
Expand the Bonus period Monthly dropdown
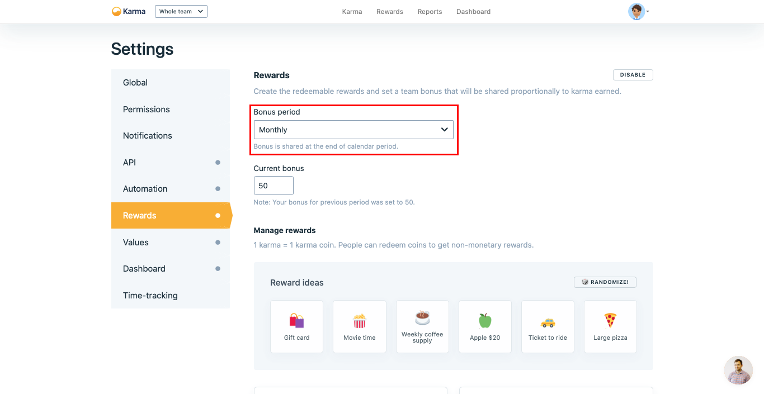353,130
